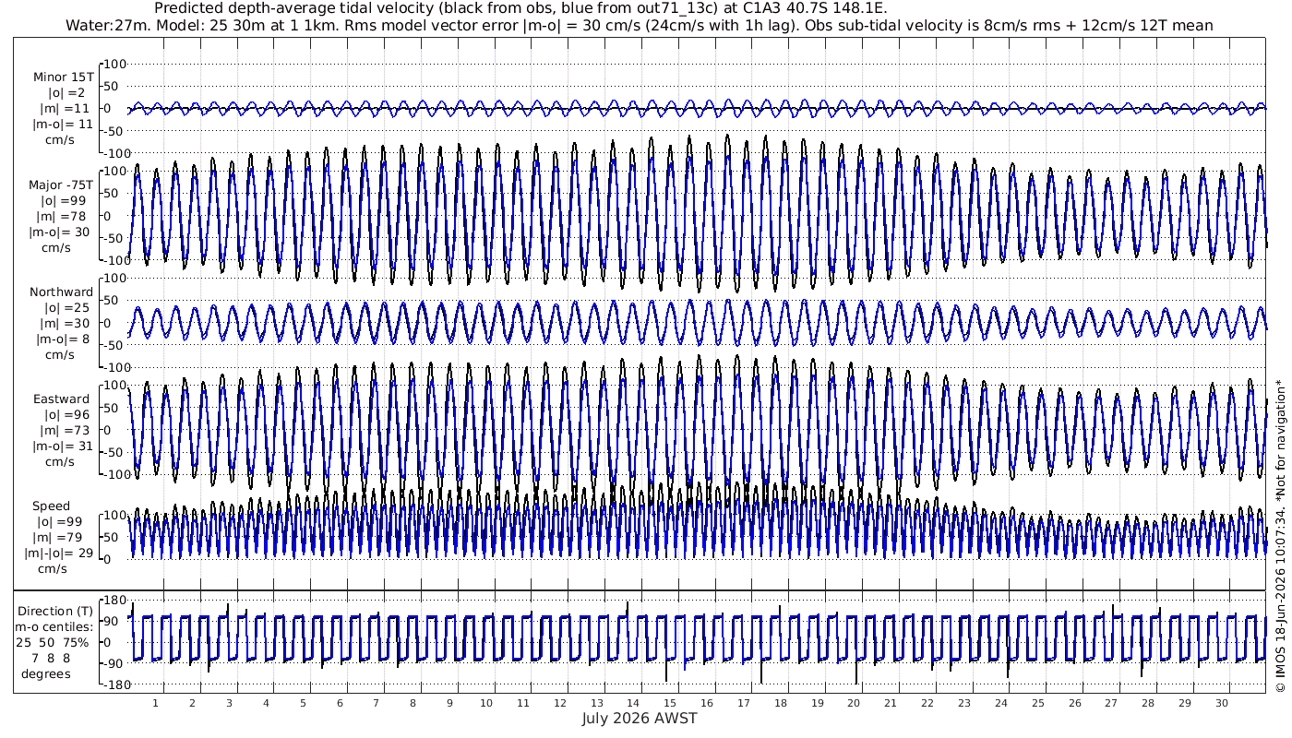This screenshot has width=1292, height=738.
Task: Click day '25' on the x-axis
Action: click(1037, 703)
